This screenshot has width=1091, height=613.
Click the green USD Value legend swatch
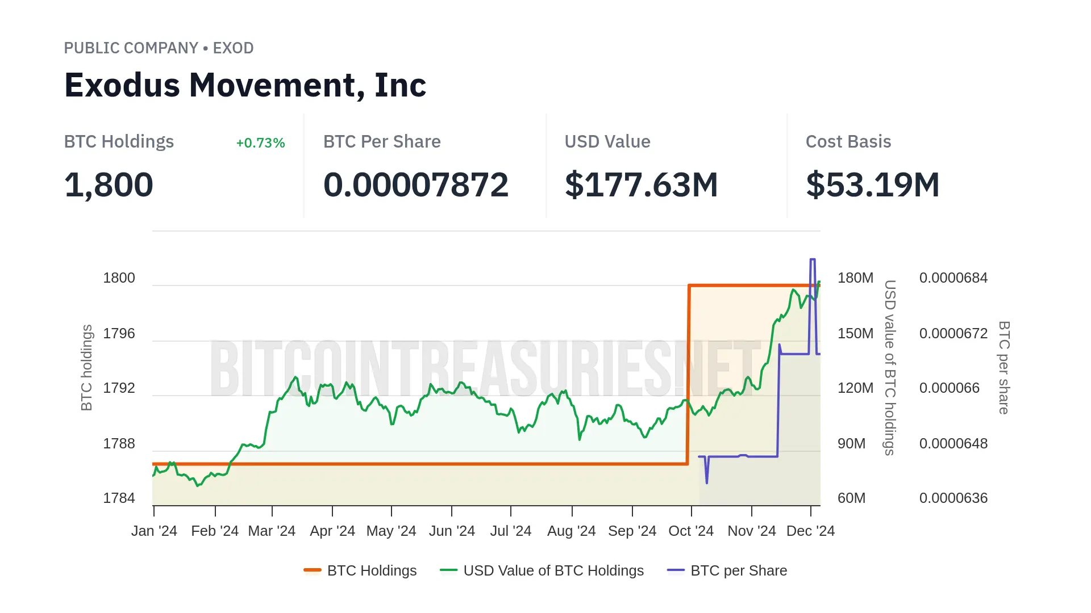pos(449,570)
